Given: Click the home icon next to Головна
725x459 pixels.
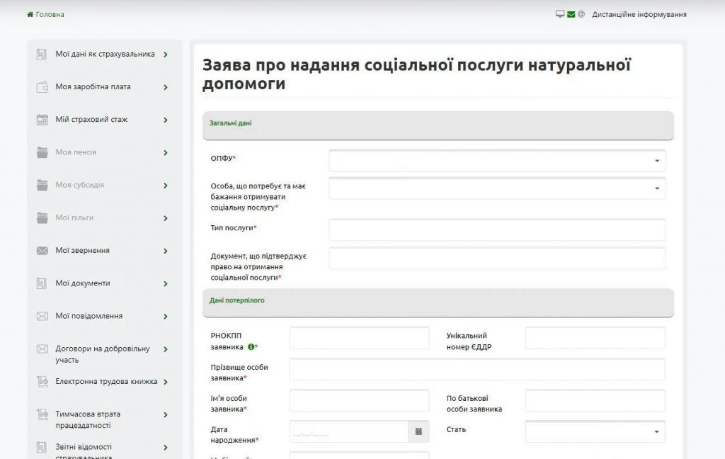Looking at the screenshot, I should tap(30, 14).
